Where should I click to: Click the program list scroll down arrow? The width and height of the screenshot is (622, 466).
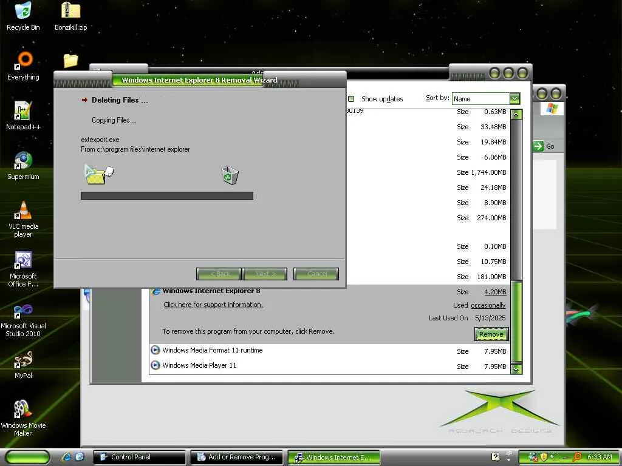(516, 368)
